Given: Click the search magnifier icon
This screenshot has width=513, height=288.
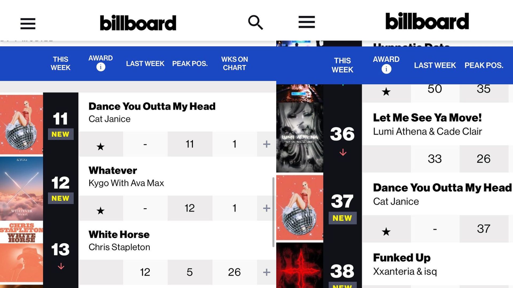Looking at the screenshot, I should tap(255, 22).
